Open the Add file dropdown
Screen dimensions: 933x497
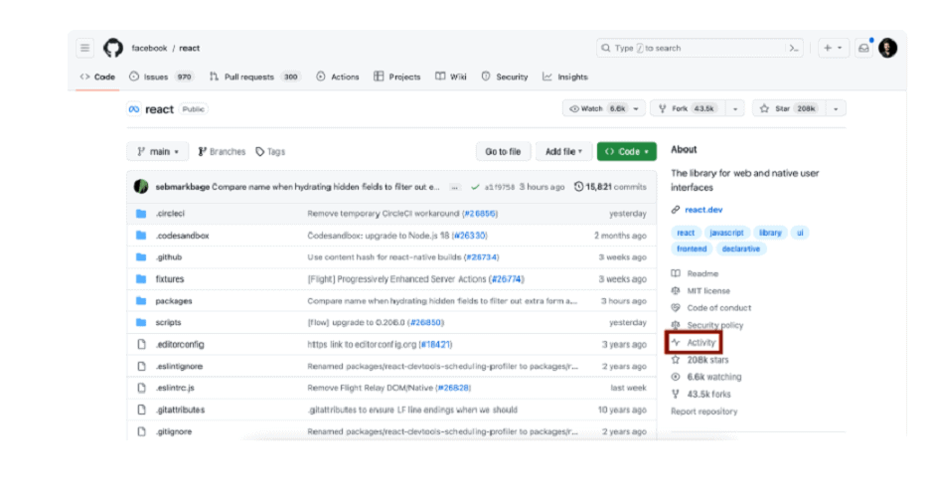point(563,152)
